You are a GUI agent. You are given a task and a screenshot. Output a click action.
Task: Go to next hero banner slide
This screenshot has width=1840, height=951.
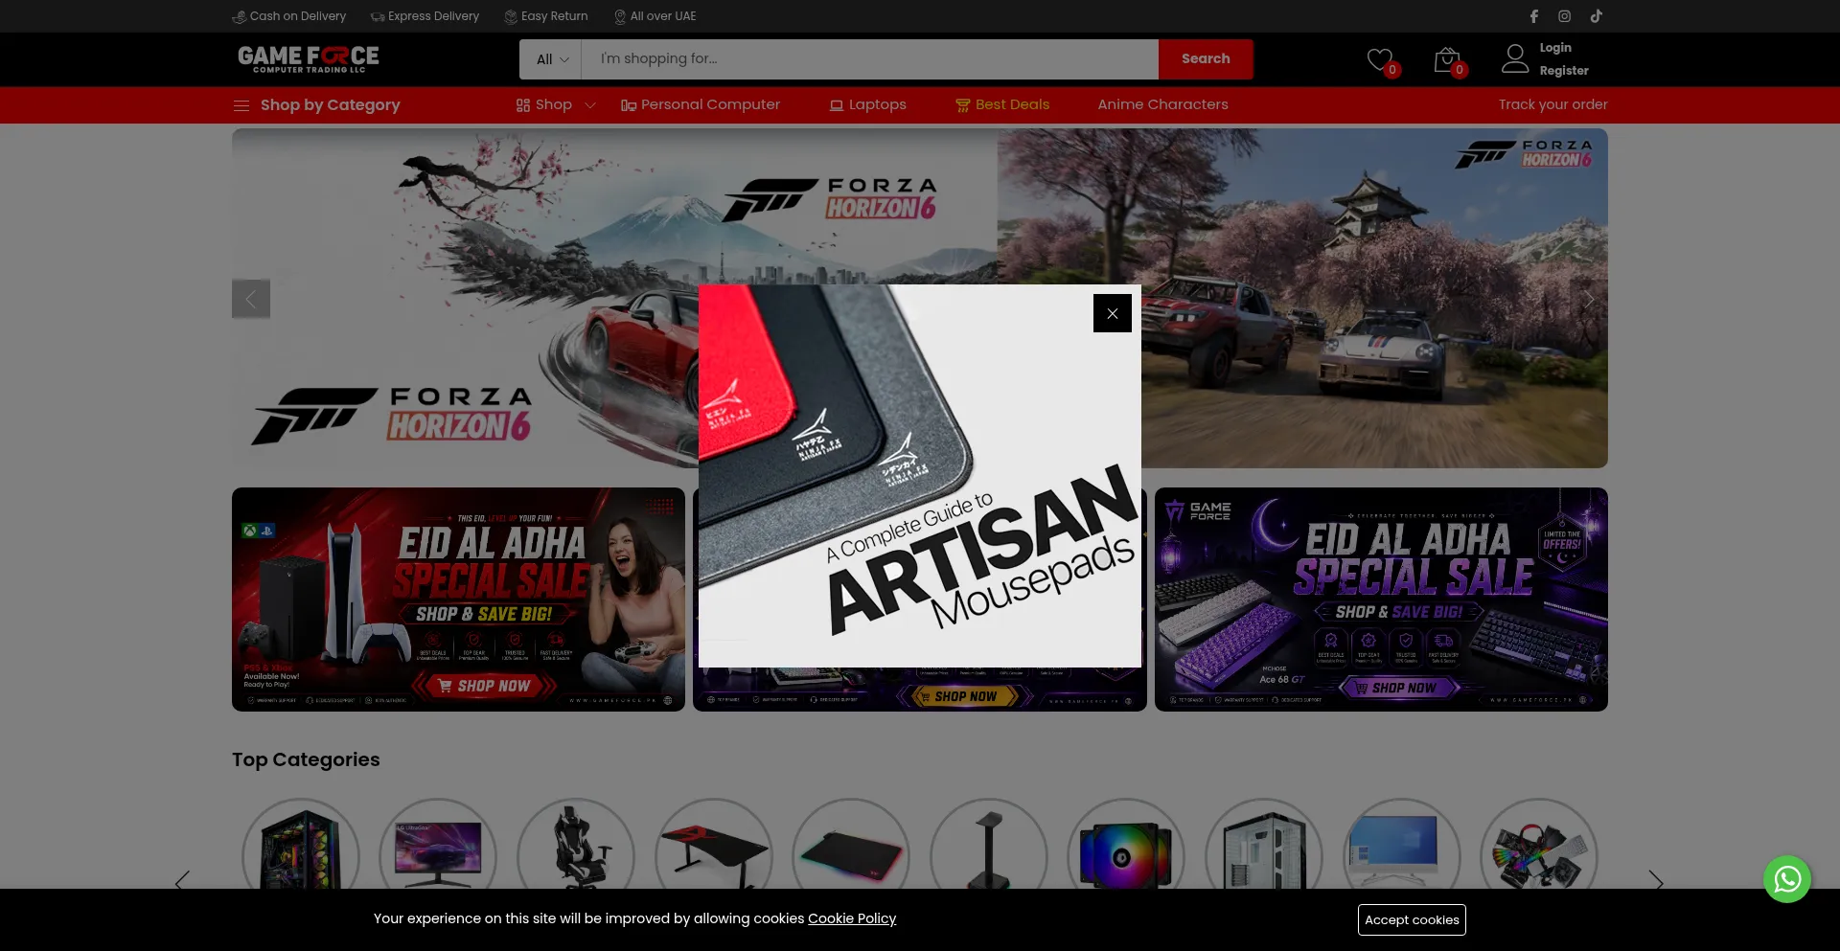tap(1589, 299)
